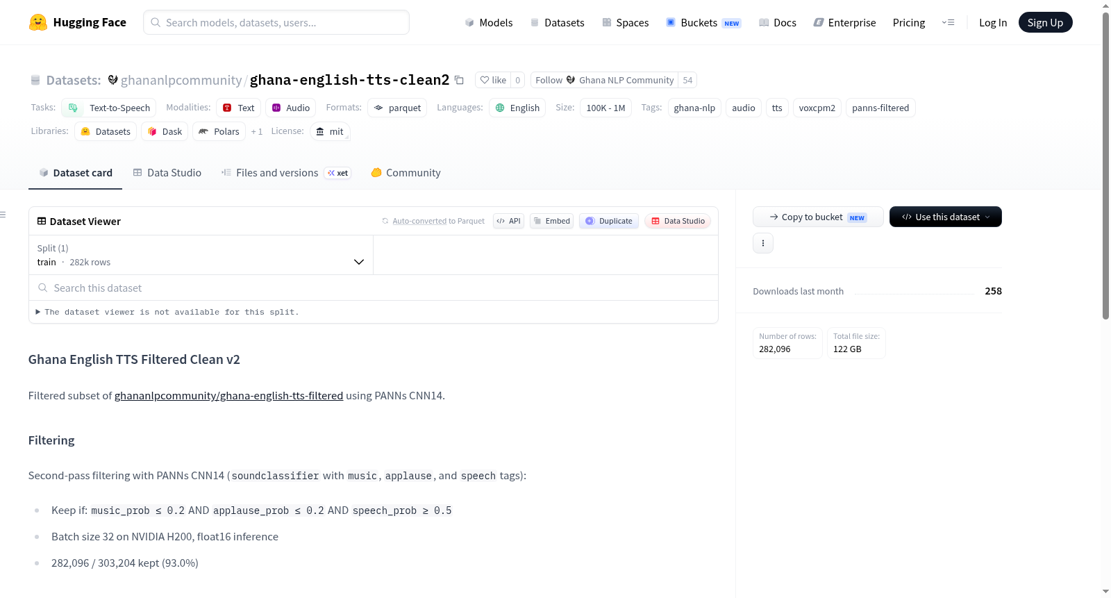Viewport: 1111px width, 598px height.
Task: Toggle the left sidebar outline icon
Action: [3, 215]
